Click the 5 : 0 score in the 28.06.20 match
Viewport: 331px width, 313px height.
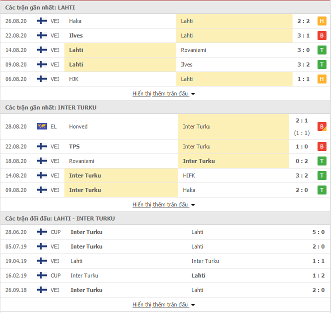(x=319, y=232)
